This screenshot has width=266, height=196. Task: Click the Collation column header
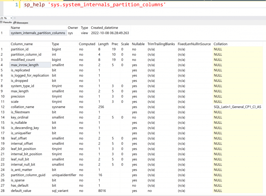click(220, 44)
